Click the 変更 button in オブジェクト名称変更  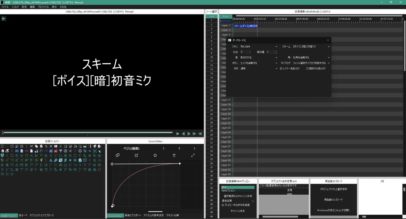[290, 190]
